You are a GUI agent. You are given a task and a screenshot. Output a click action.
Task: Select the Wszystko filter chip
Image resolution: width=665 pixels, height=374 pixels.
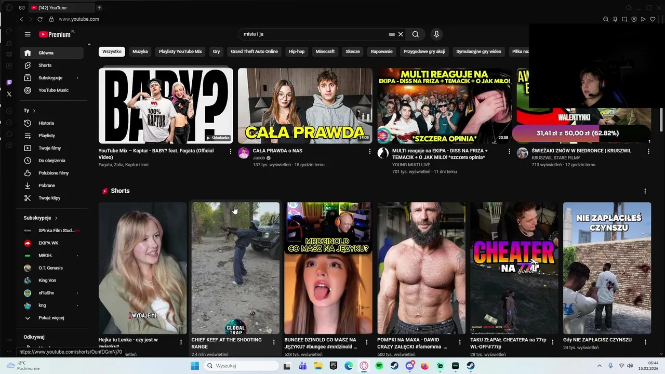pos(112,51)
